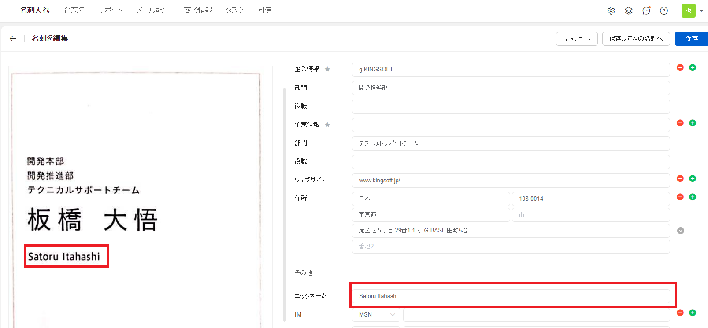This screenshot has width=708, height=328.
Task: Add entry after the second 企業情報 row
Action: point(693,123)
